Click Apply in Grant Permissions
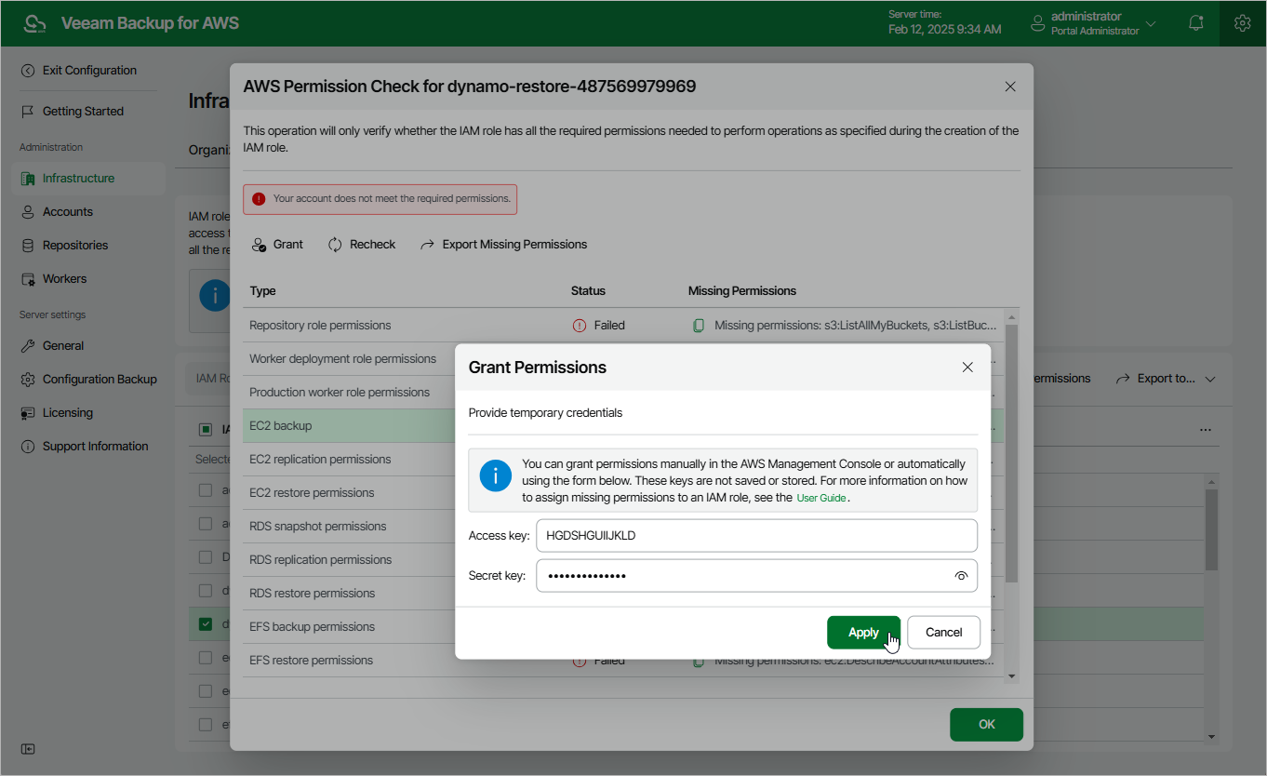Screen dimensions: 1267x776 (x=863, y=633)
